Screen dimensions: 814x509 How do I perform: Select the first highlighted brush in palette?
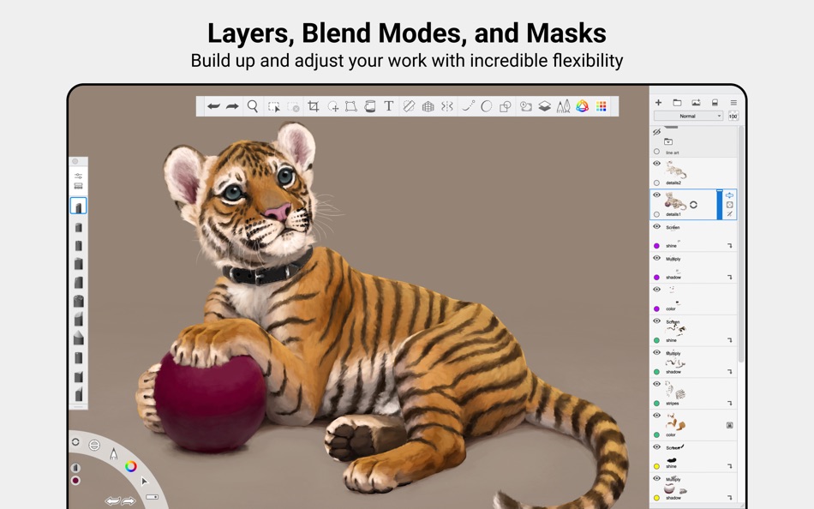click(x=78, y=206)
